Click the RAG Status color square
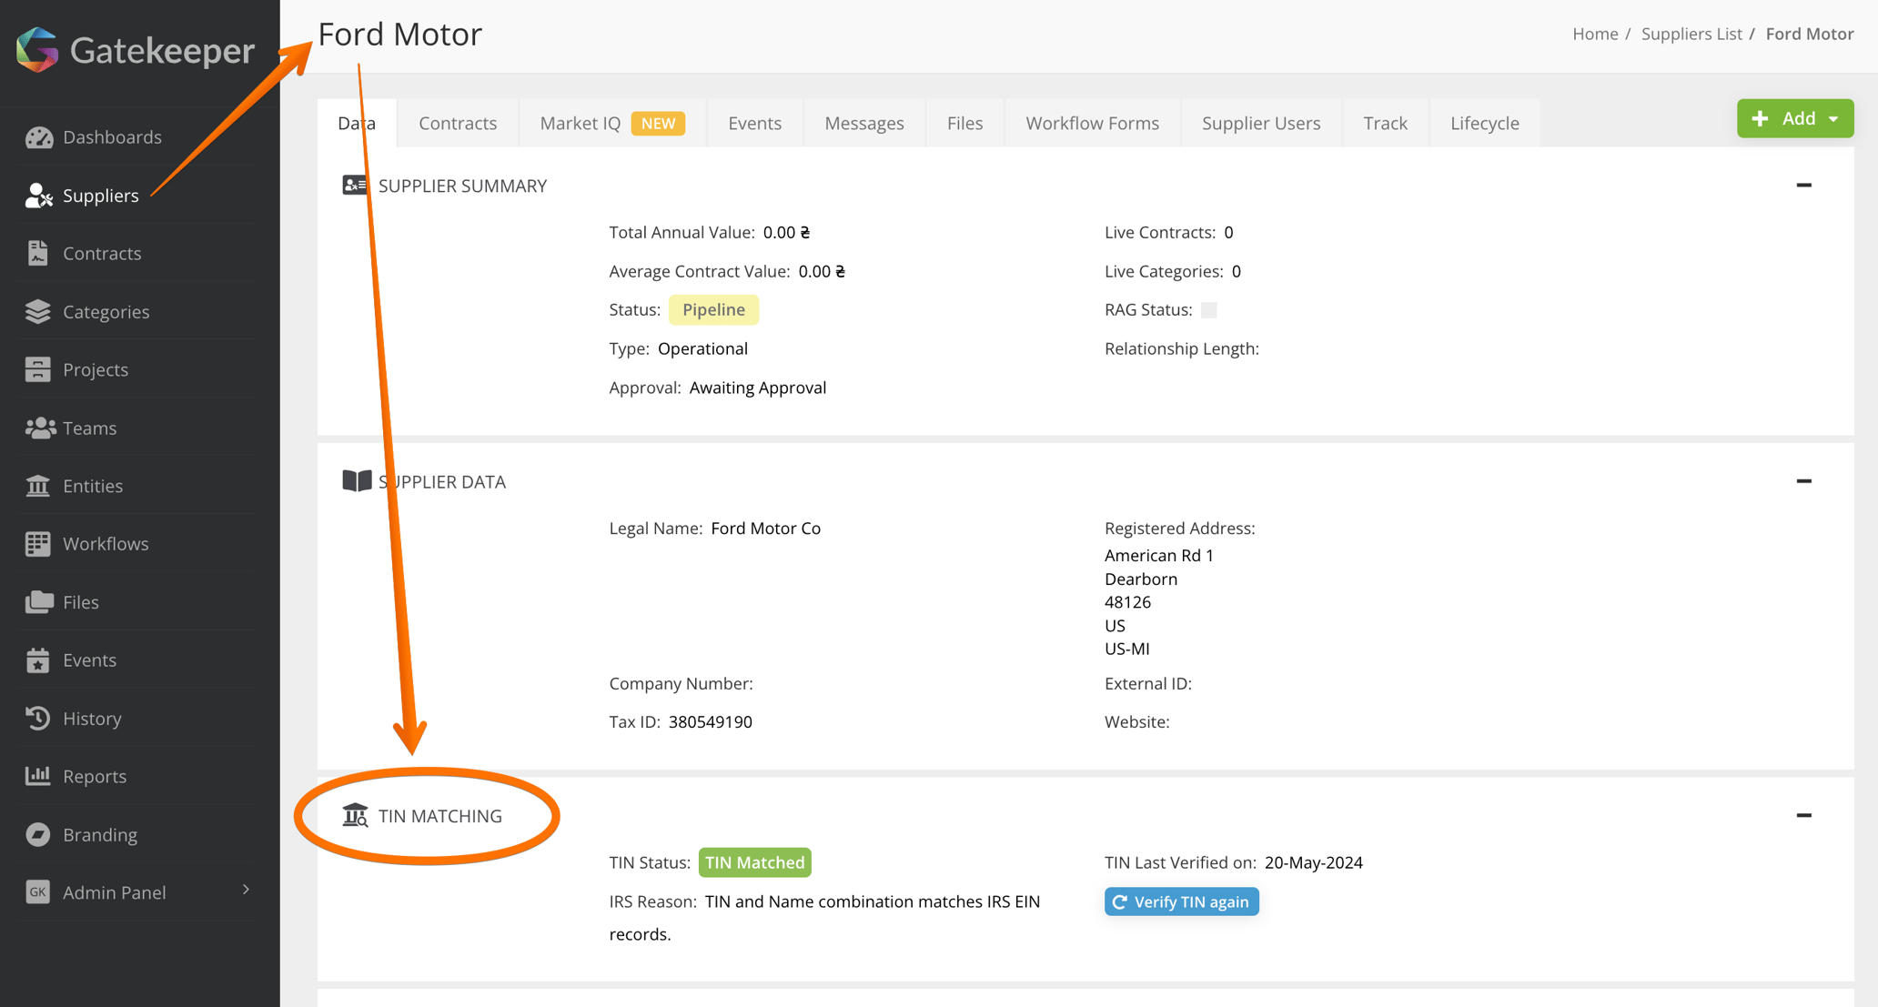 click(1208, 310)
